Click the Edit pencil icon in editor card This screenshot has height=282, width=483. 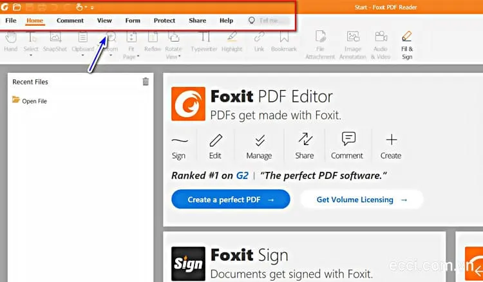click(x=216, y=140)
